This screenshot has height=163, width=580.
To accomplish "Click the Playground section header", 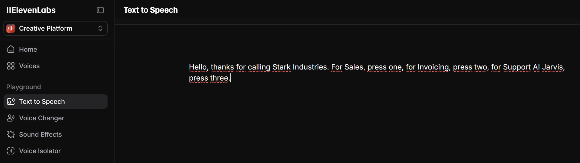I will tap(24, 87).
